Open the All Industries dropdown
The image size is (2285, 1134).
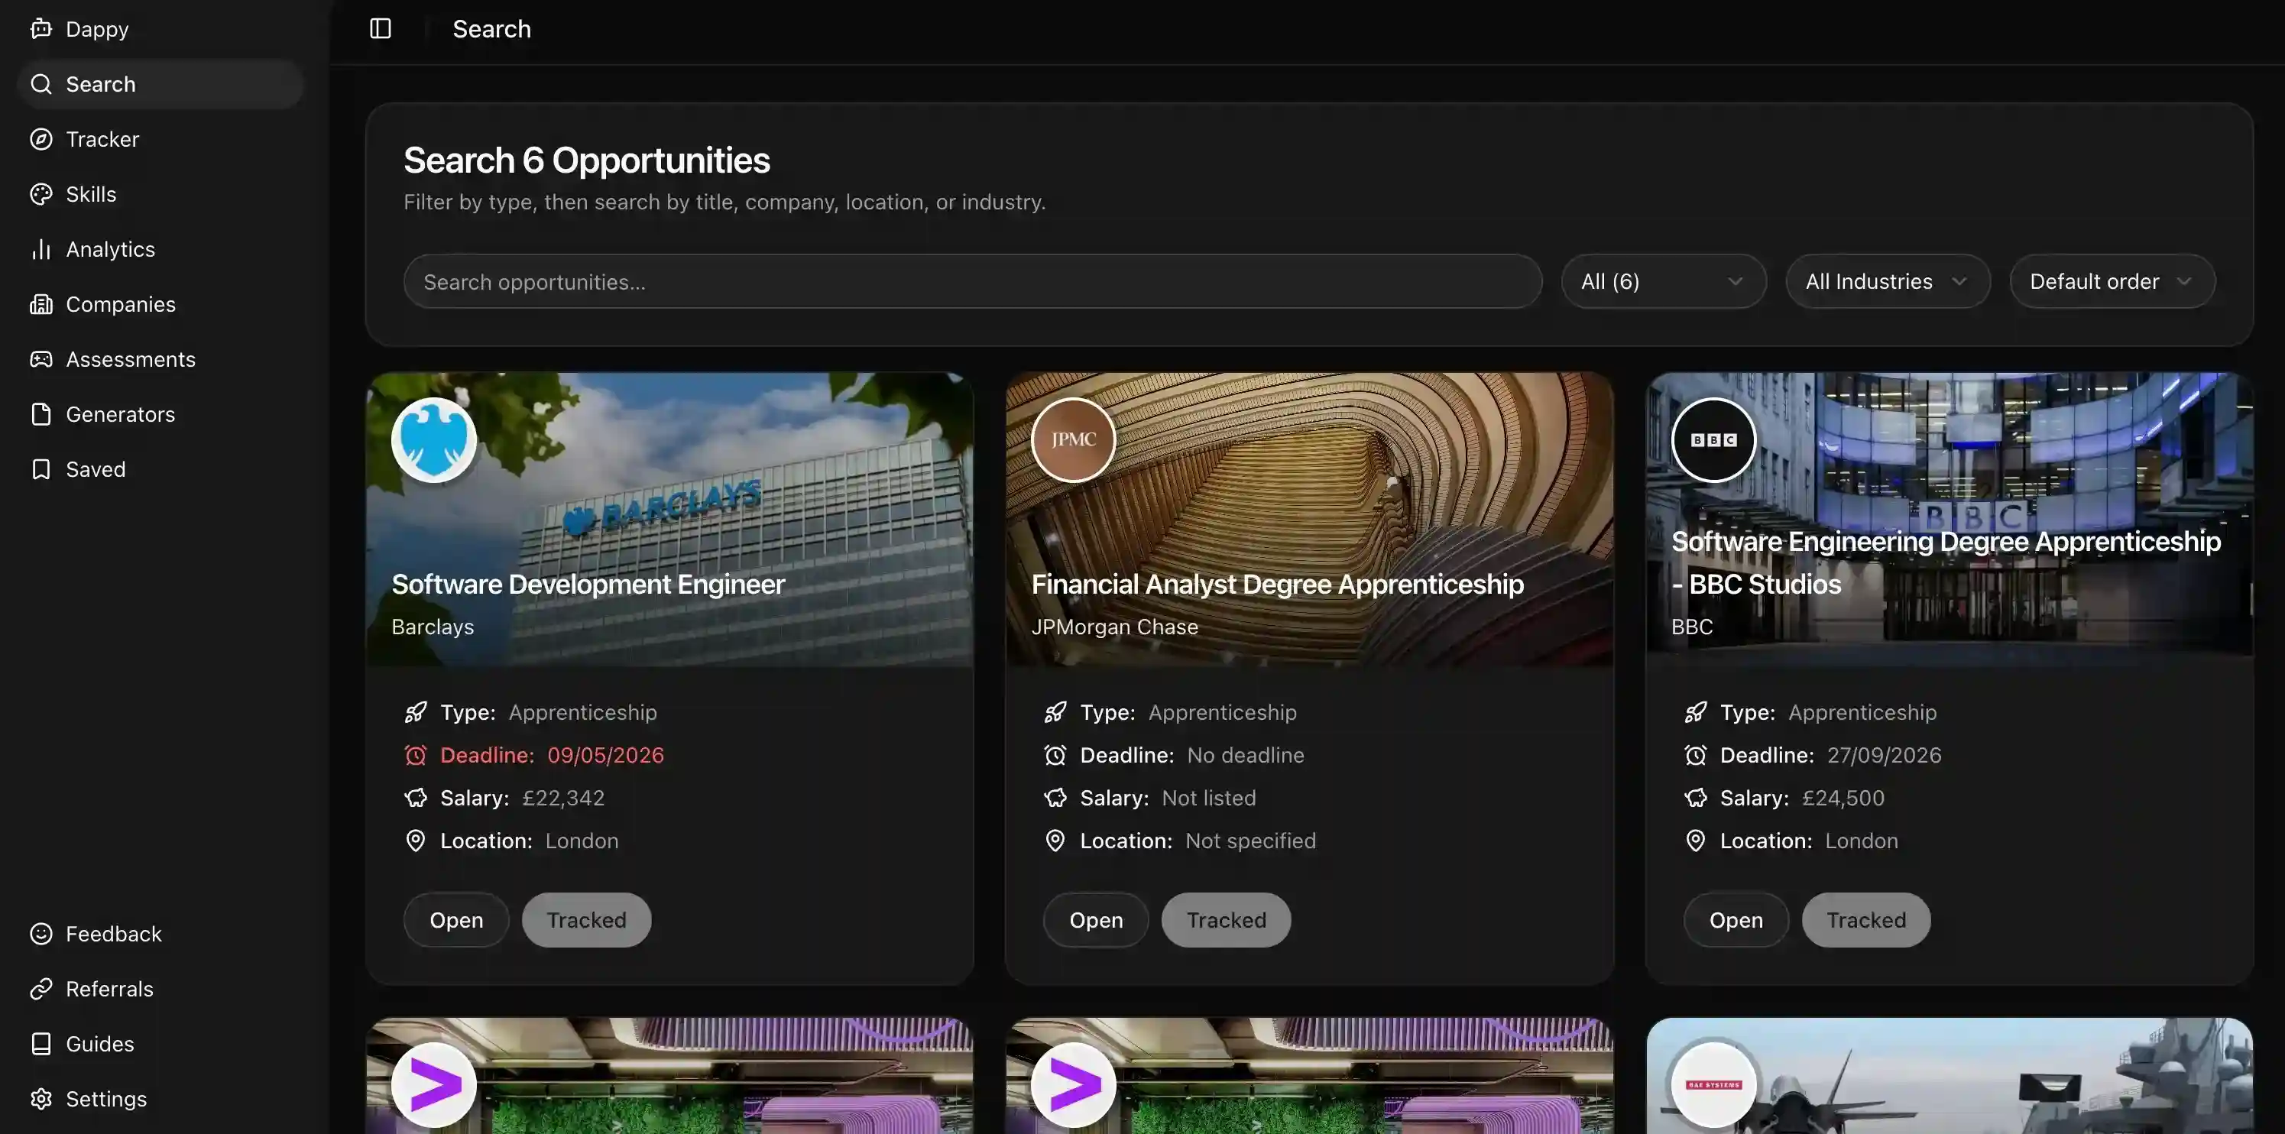coord(1888,281)
